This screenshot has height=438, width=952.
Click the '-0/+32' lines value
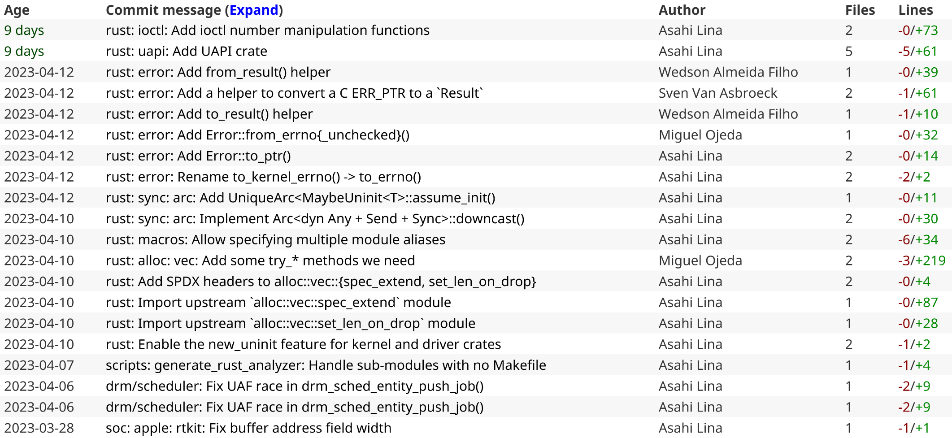(x=918, y=135)
